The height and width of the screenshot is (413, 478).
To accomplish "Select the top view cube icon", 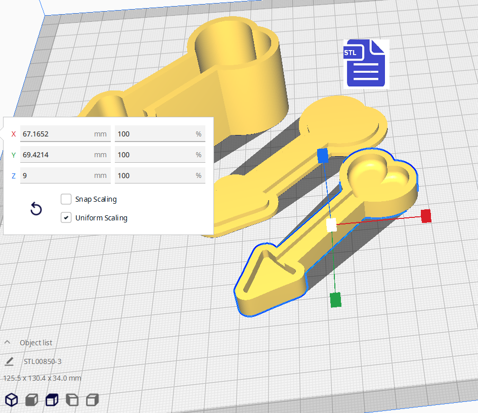I will 52,400.
